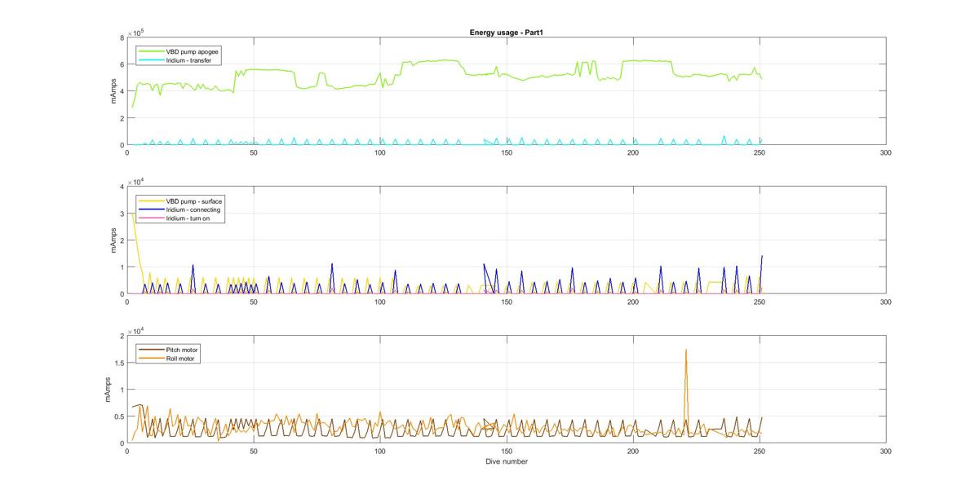979x498 pixels.
Task: Click the pink line sample beside 'Iridium - turn on'
Action: pyautogui.click(x=152, y=218)
